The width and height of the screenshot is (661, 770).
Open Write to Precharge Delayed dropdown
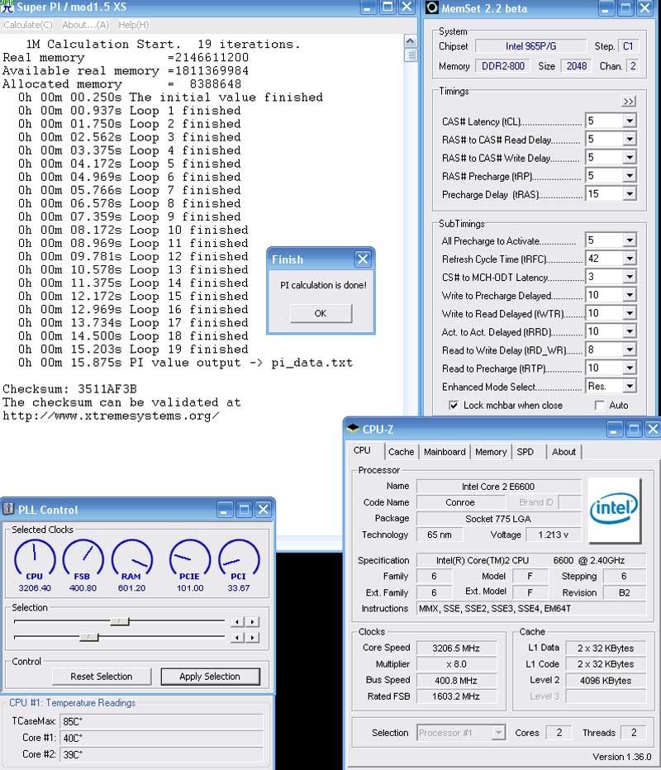click(630, 295)
